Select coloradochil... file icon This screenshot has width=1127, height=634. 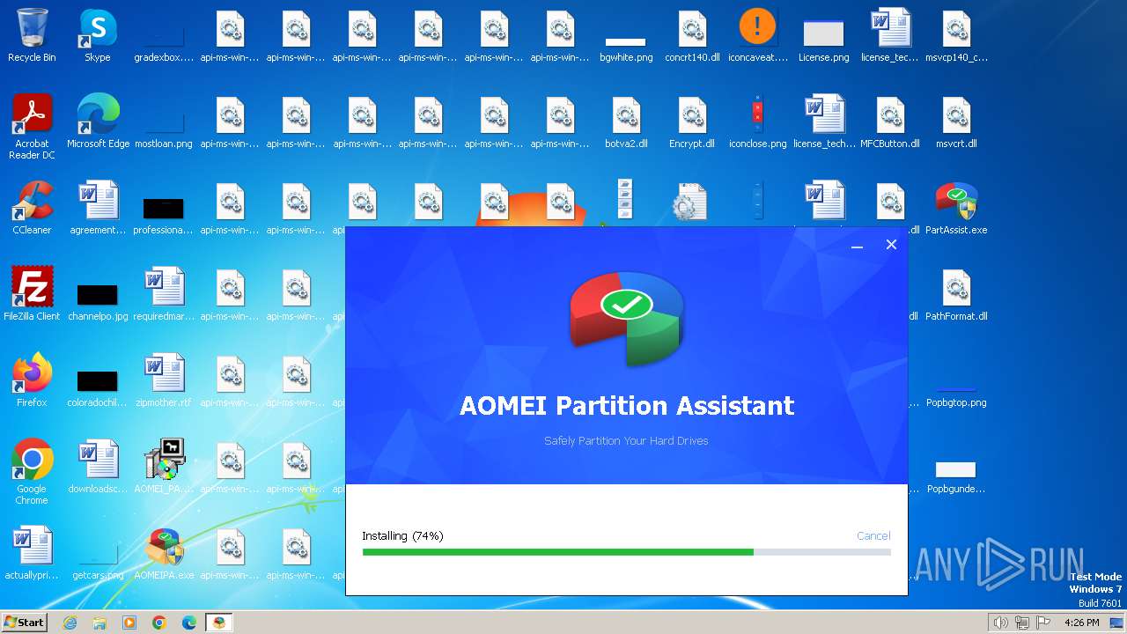pos(98,388)
